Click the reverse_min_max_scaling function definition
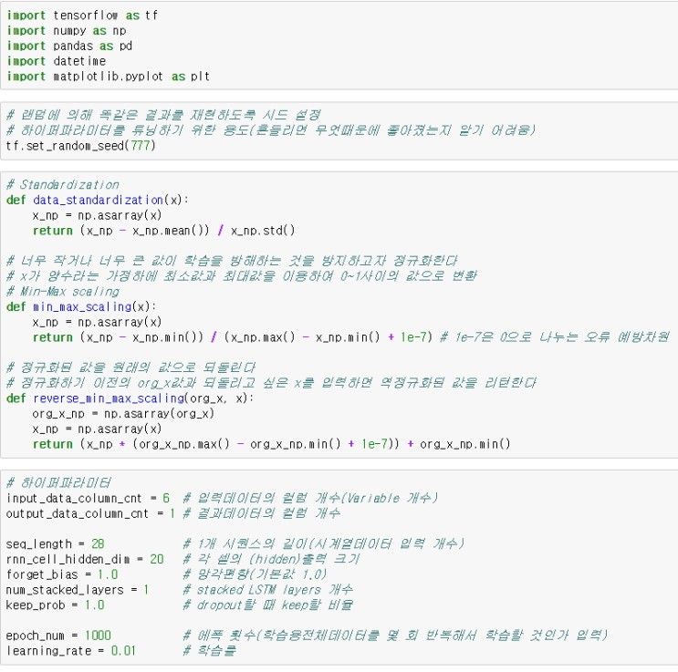 (x=130, y=398)
